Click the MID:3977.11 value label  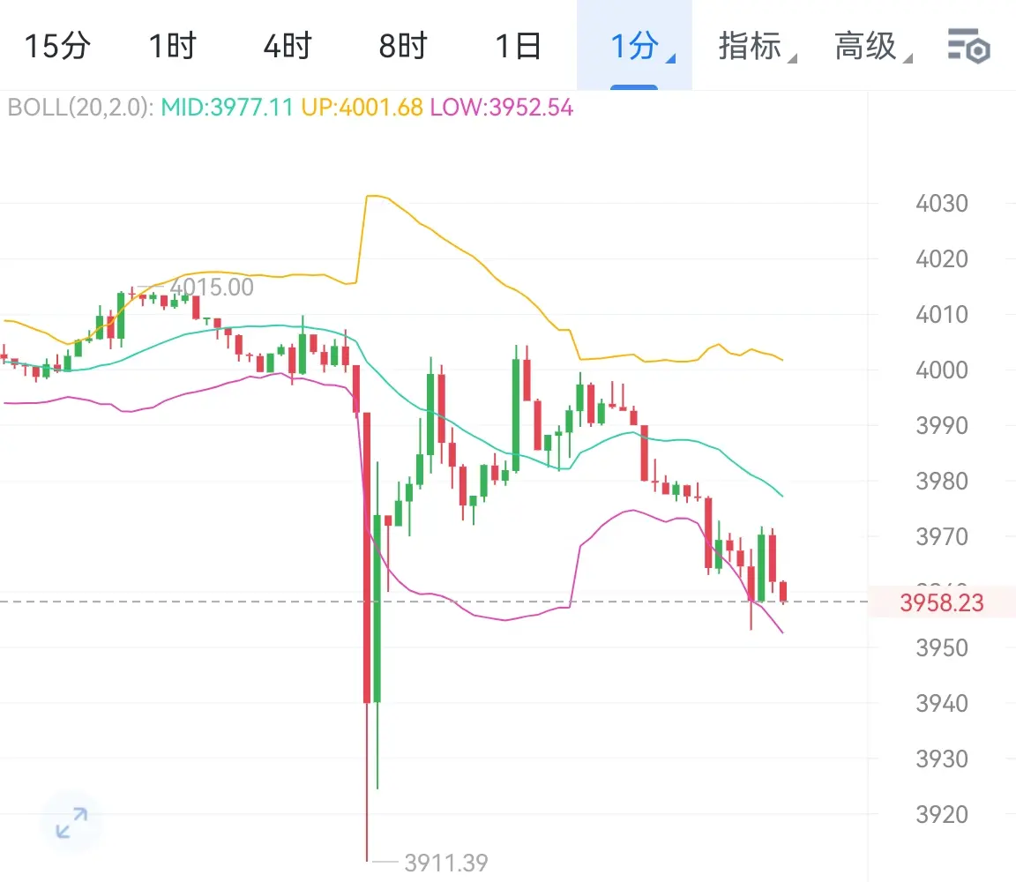tap(227, 107)
